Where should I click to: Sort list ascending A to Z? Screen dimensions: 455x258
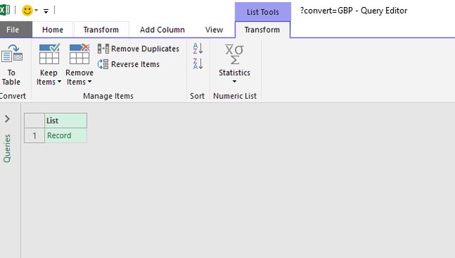pyautogui.click(x=198, y=48)
